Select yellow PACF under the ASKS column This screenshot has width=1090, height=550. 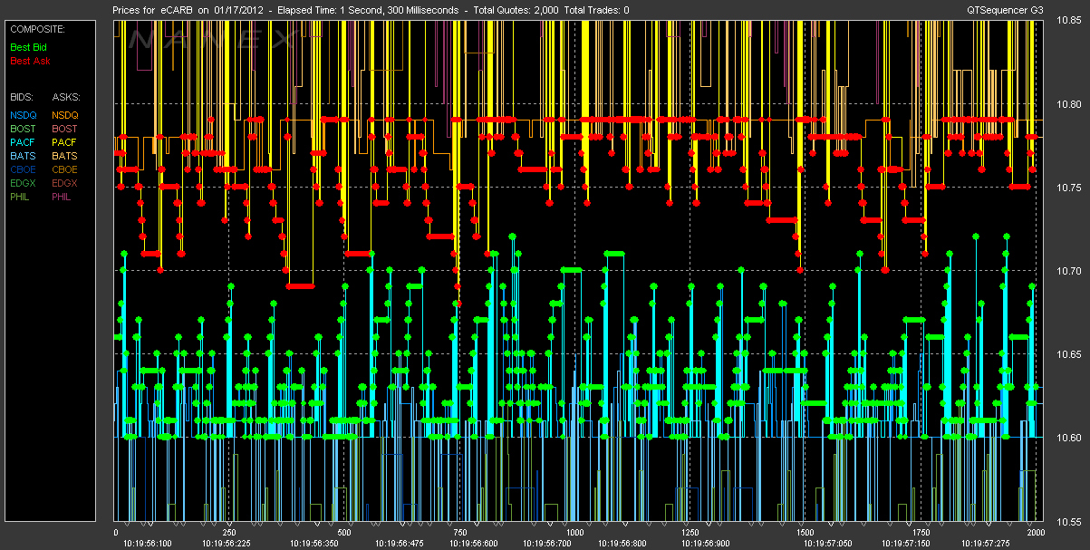[x=65, y=143]
